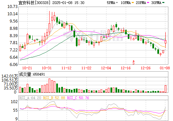Click the 12-04 date label
Viewport: 173px width, 121px height.
tap(106, 68)
